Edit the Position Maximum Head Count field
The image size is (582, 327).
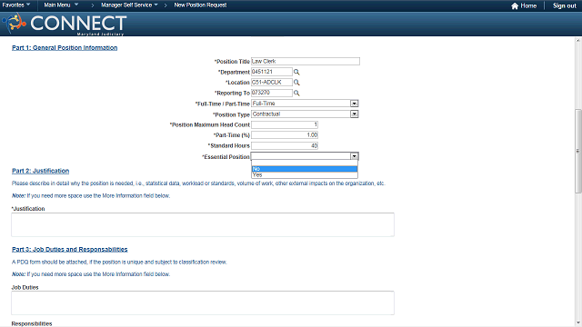point(285,124)
